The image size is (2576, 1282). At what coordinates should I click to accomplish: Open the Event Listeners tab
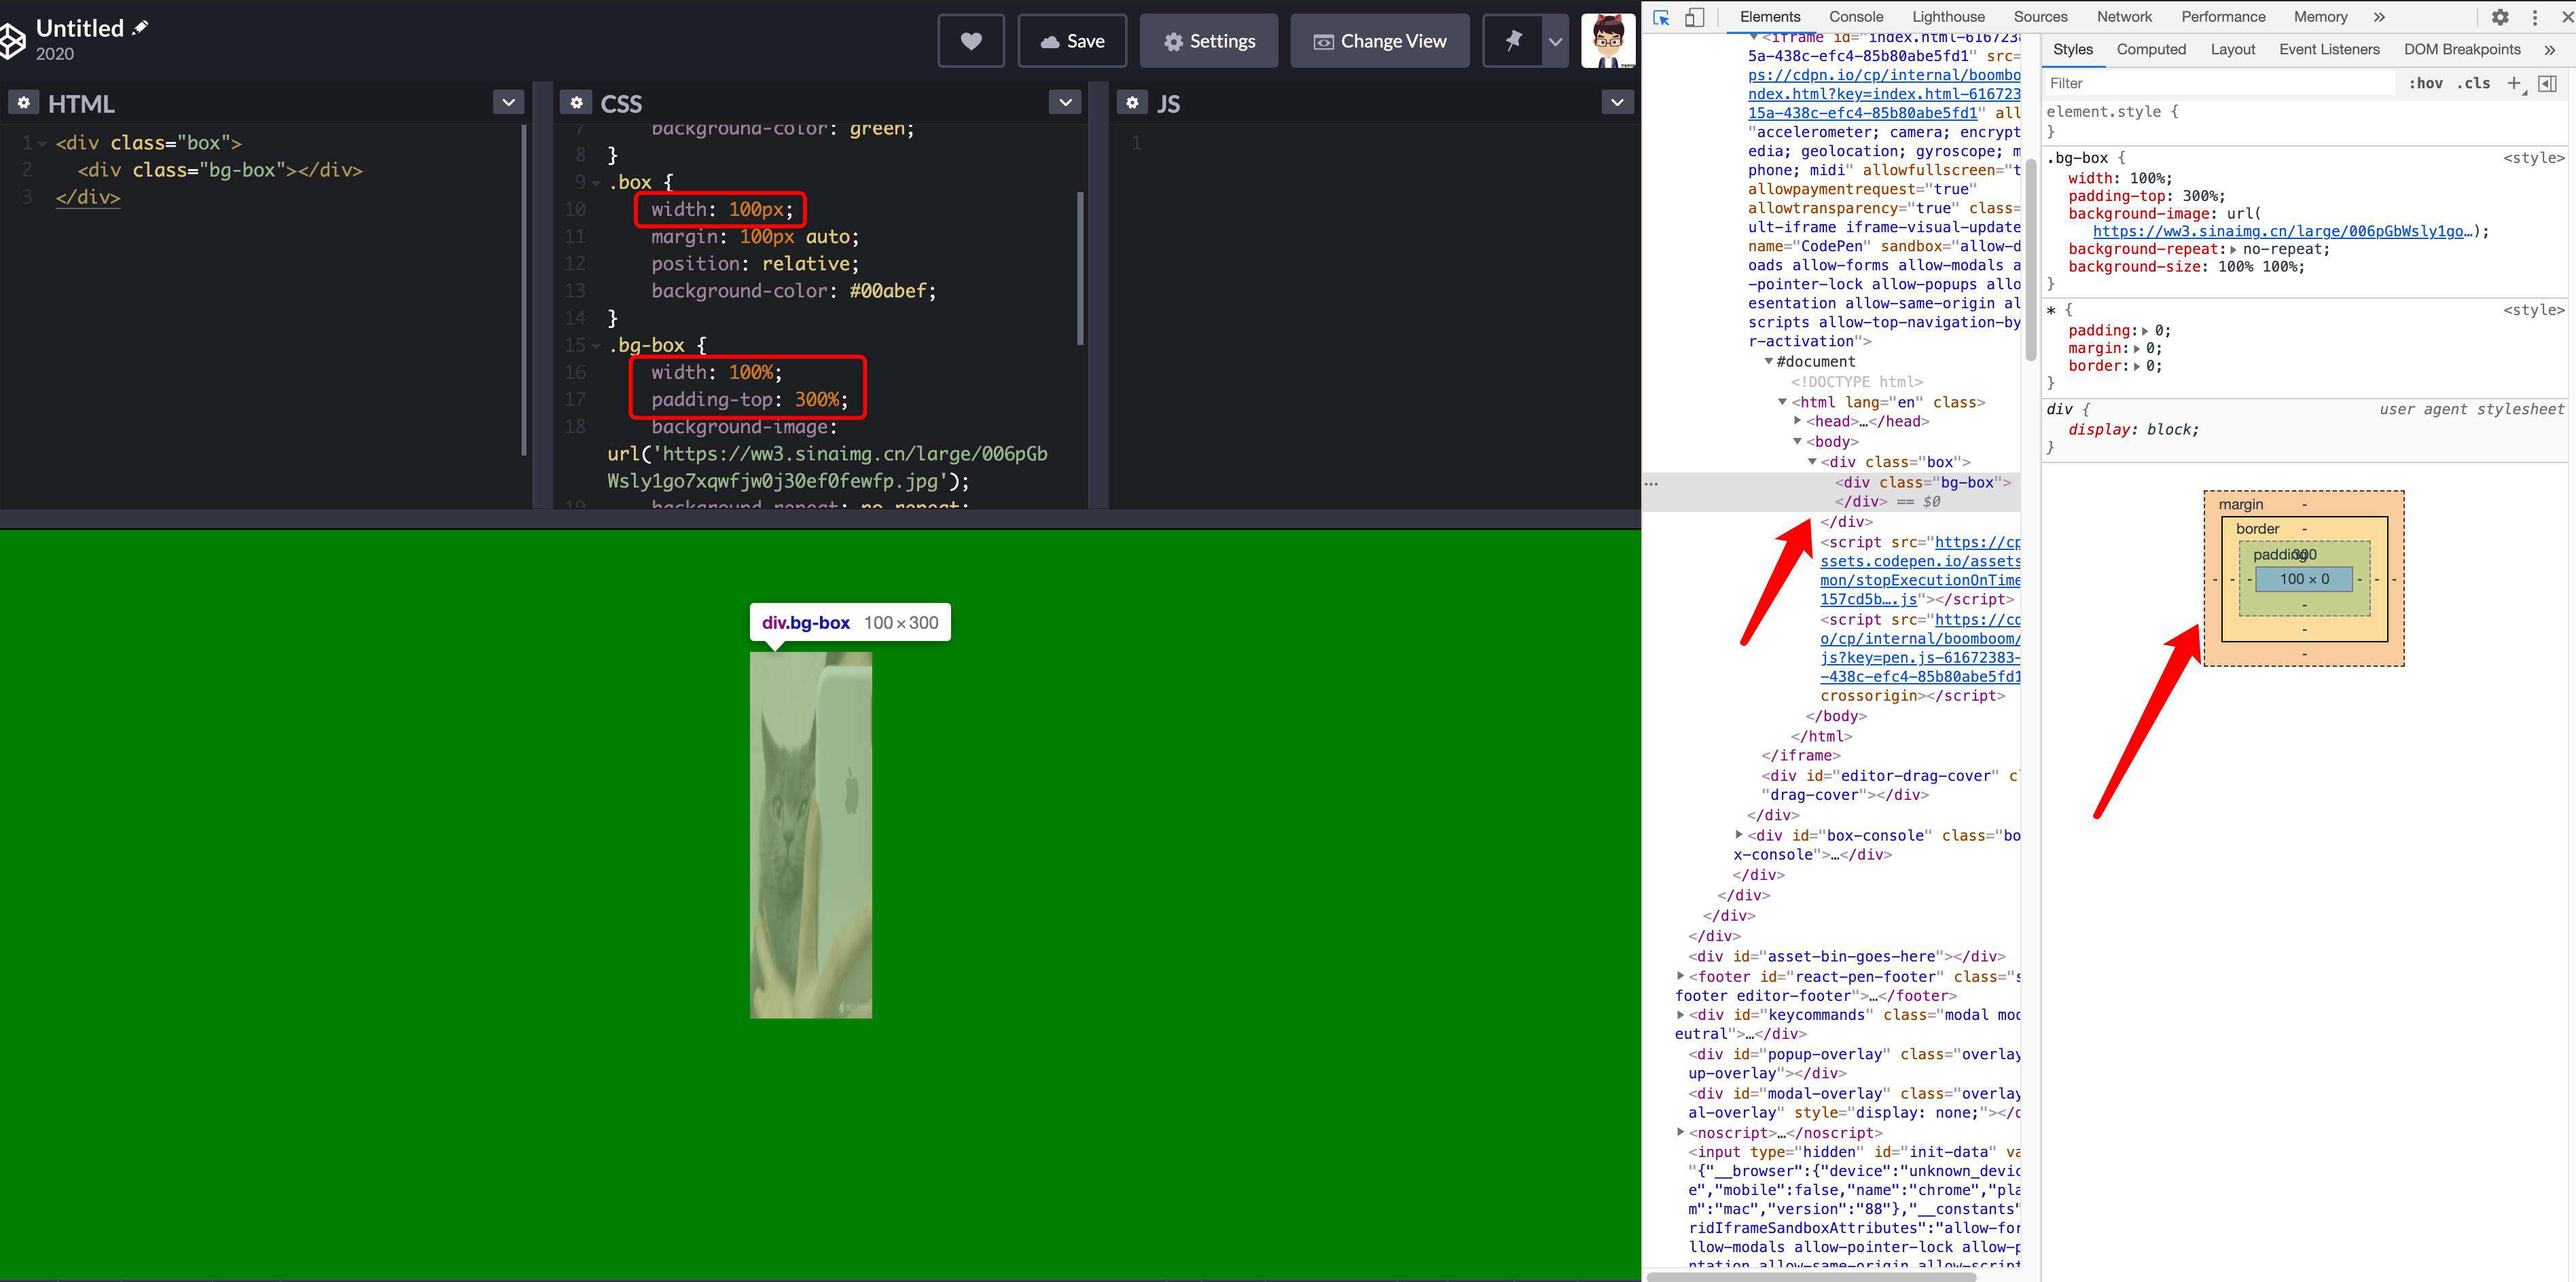(x=2329, y=49)
